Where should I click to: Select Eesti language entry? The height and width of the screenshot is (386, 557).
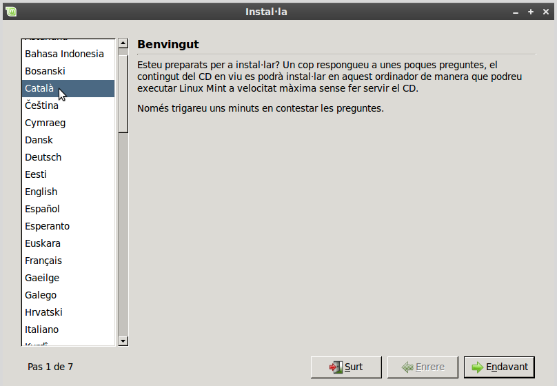tap(68, 174)
